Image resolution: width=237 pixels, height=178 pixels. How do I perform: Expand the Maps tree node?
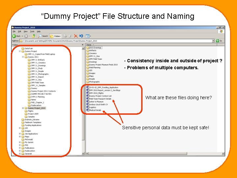tap(20, 136)
